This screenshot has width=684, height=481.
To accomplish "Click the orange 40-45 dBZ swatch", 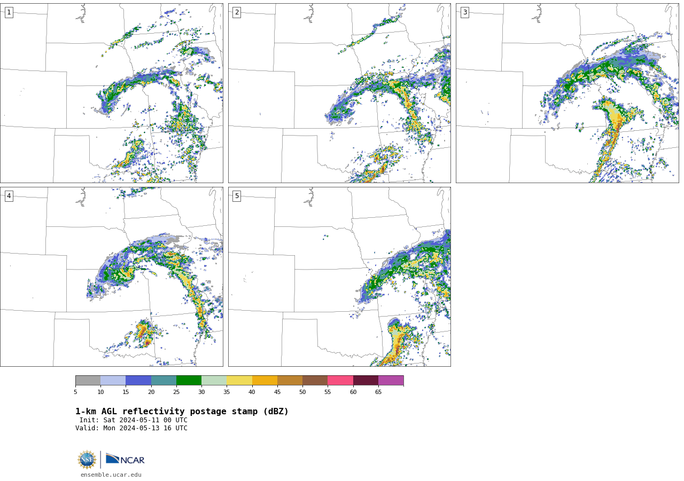I will (x=265, y=380).
